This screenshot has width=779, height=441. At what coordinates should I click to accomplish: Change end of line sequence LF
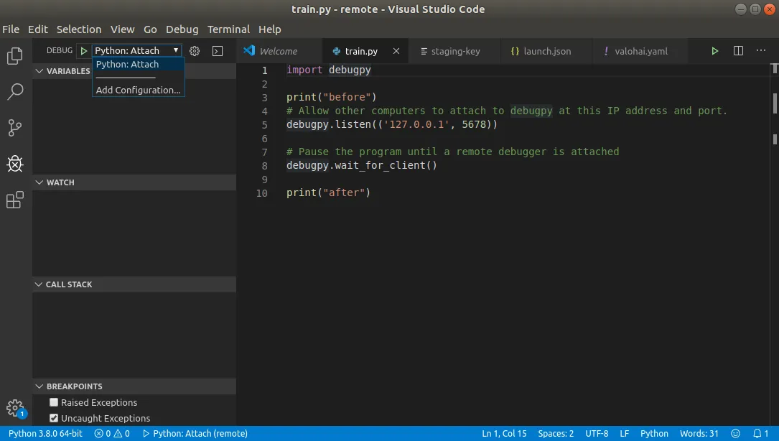coord(625,434)
